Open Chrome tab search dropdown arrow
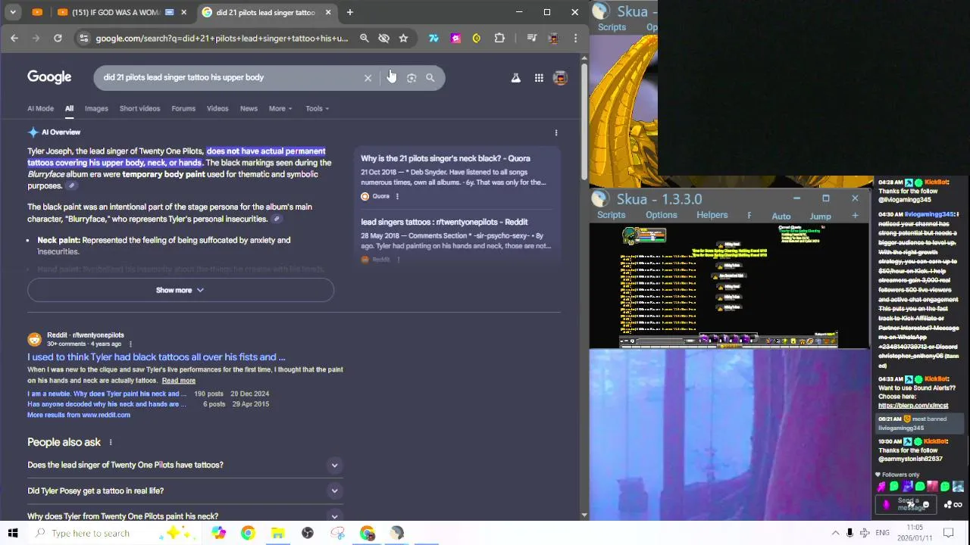This screenshot has height=545, width=970. tap(13, 12)
